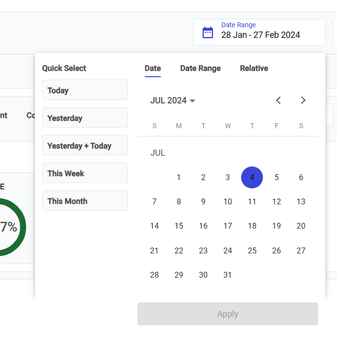The image size is (337, 349).
Task: Switch to the Date Range tab
Action: coord(200,68)
